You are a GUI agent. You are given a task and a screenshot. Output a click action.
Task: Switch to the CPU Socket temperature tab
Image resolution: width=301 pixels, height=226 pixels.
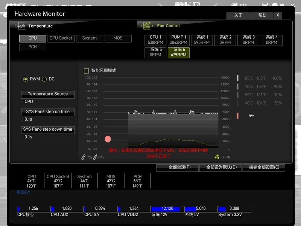click(61, 38)
